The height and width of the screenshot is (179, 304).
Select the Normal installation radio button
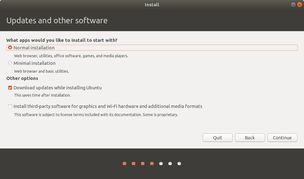(10, 48)
